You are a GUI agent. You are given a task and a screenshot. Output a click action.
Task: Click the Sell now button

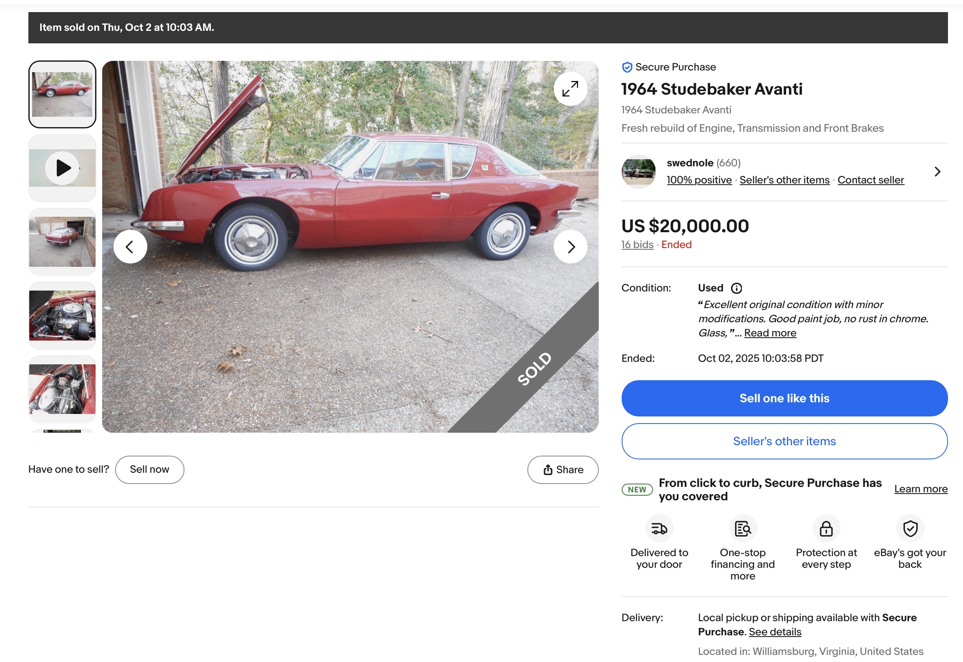click(x=149, y=469)
